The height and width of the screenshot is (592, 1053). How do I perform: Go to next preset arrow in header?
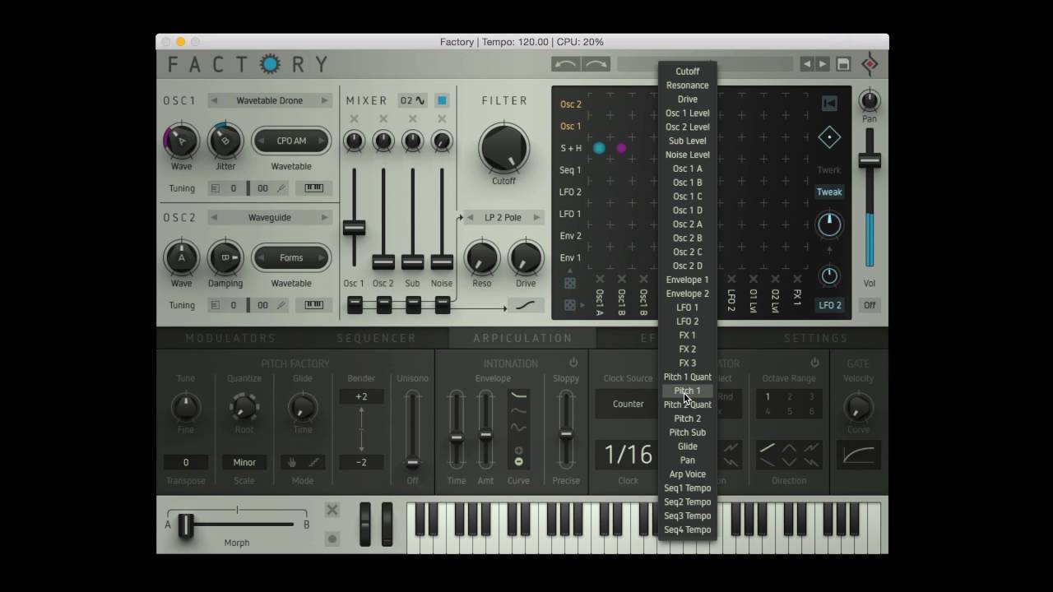coord(822,64)
